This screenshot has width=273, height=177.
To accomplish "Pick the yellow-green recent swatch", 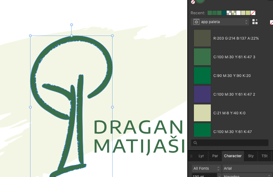I will pyautogui.click(x=248, y=13).
